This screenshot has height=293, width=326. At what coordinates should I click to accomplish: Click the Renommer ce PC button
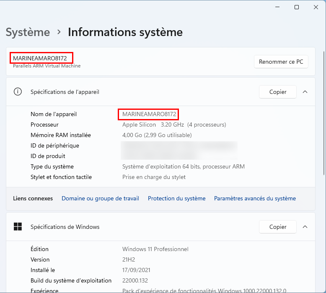point(281,62)
